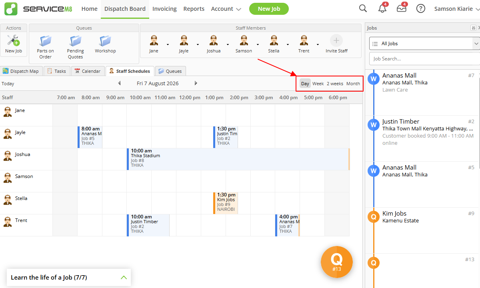Select the Ananas Mall #5 job card
480x288 pixels.
click(423, 184)
